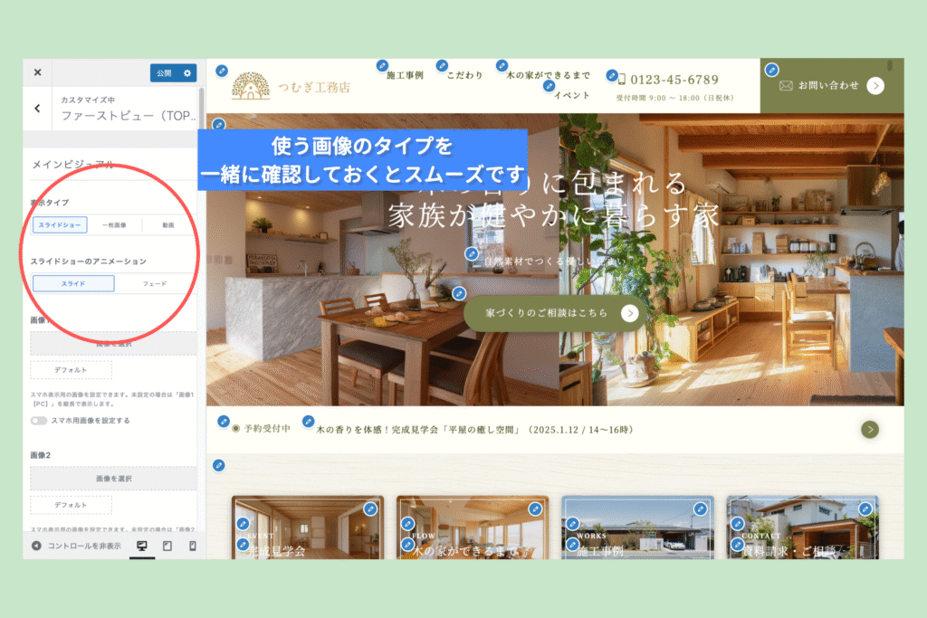Screen dimensions: 927x618
Task: Select スライドショー display type
Action: [60, 224]
